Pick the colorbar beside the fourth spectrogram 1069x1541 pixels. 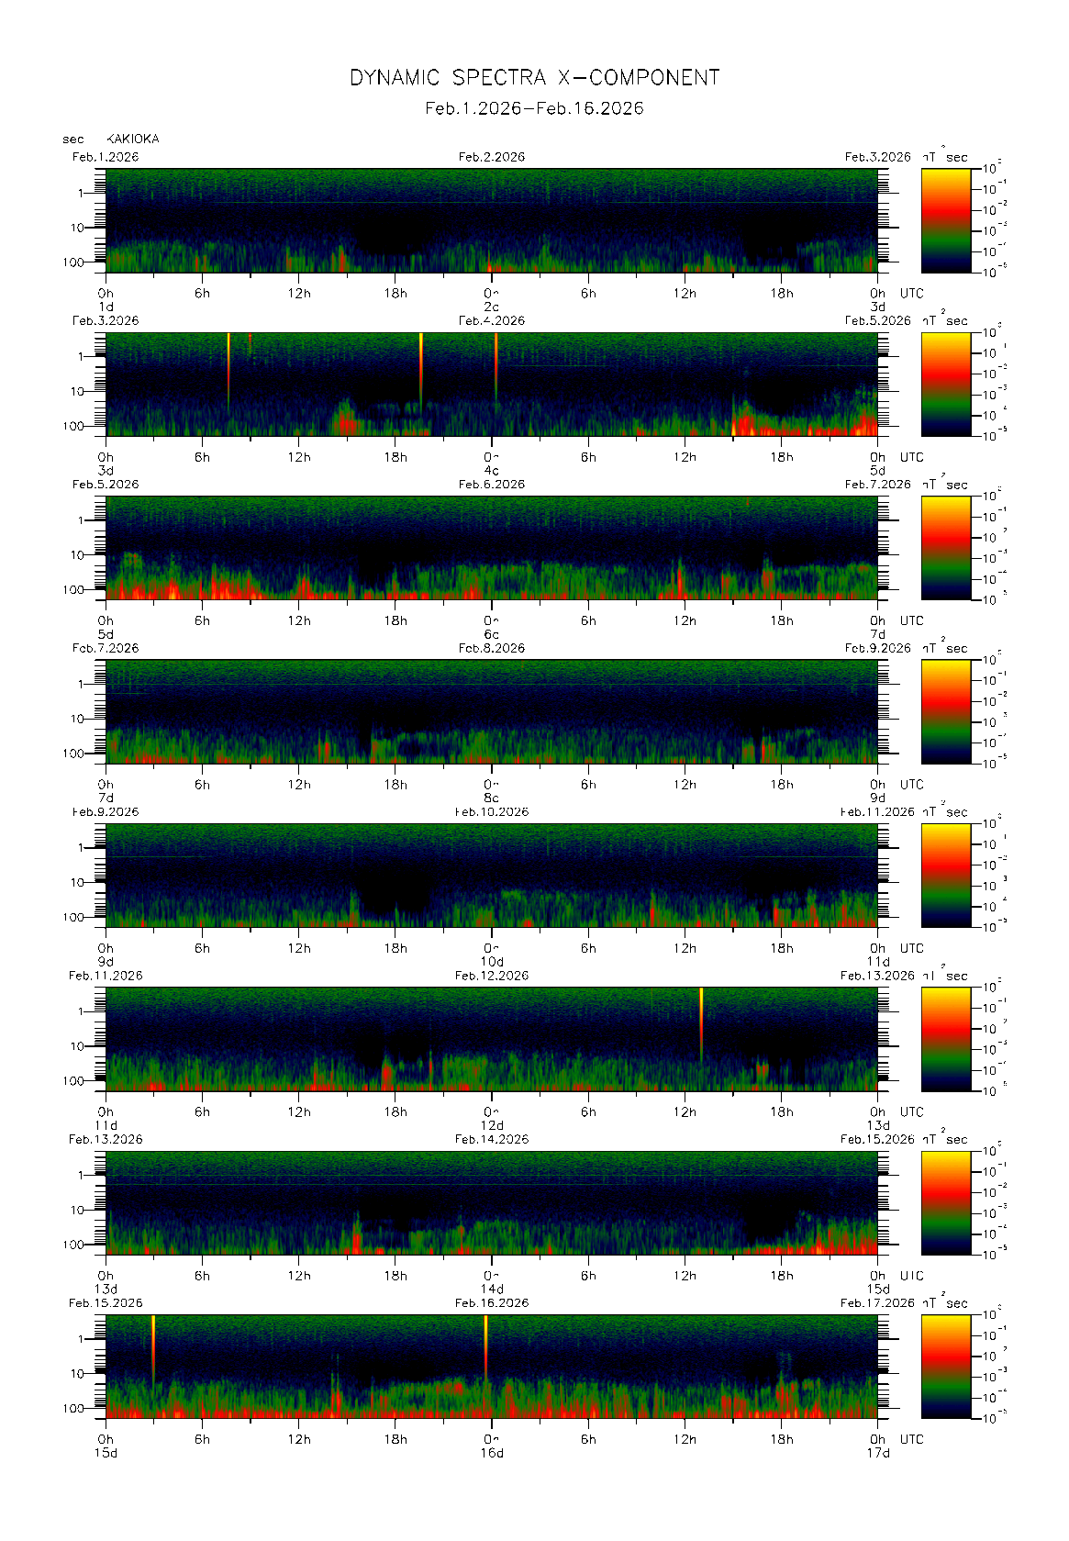coord(945,711)
